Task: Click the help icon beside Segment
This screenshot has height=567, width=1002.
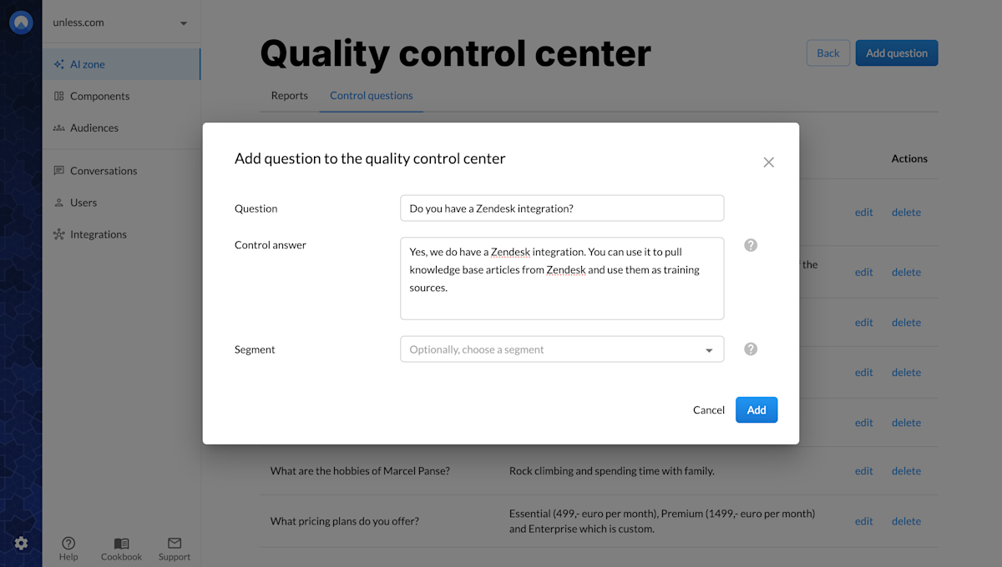Action: coord(750,349)
